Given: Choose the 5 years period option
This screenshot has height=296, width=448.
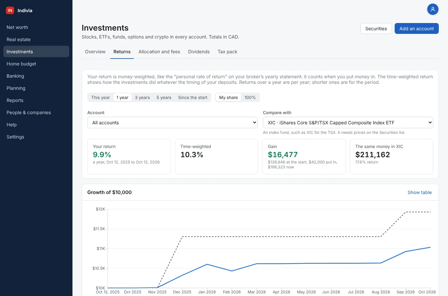Looking at the screenshot, I should point(164,97).
